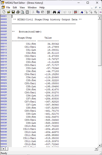Image resolution: width=102 pixels, height=155 pixels.
Task: Click line number 00020 in gutter
Action: click(4, 74)
